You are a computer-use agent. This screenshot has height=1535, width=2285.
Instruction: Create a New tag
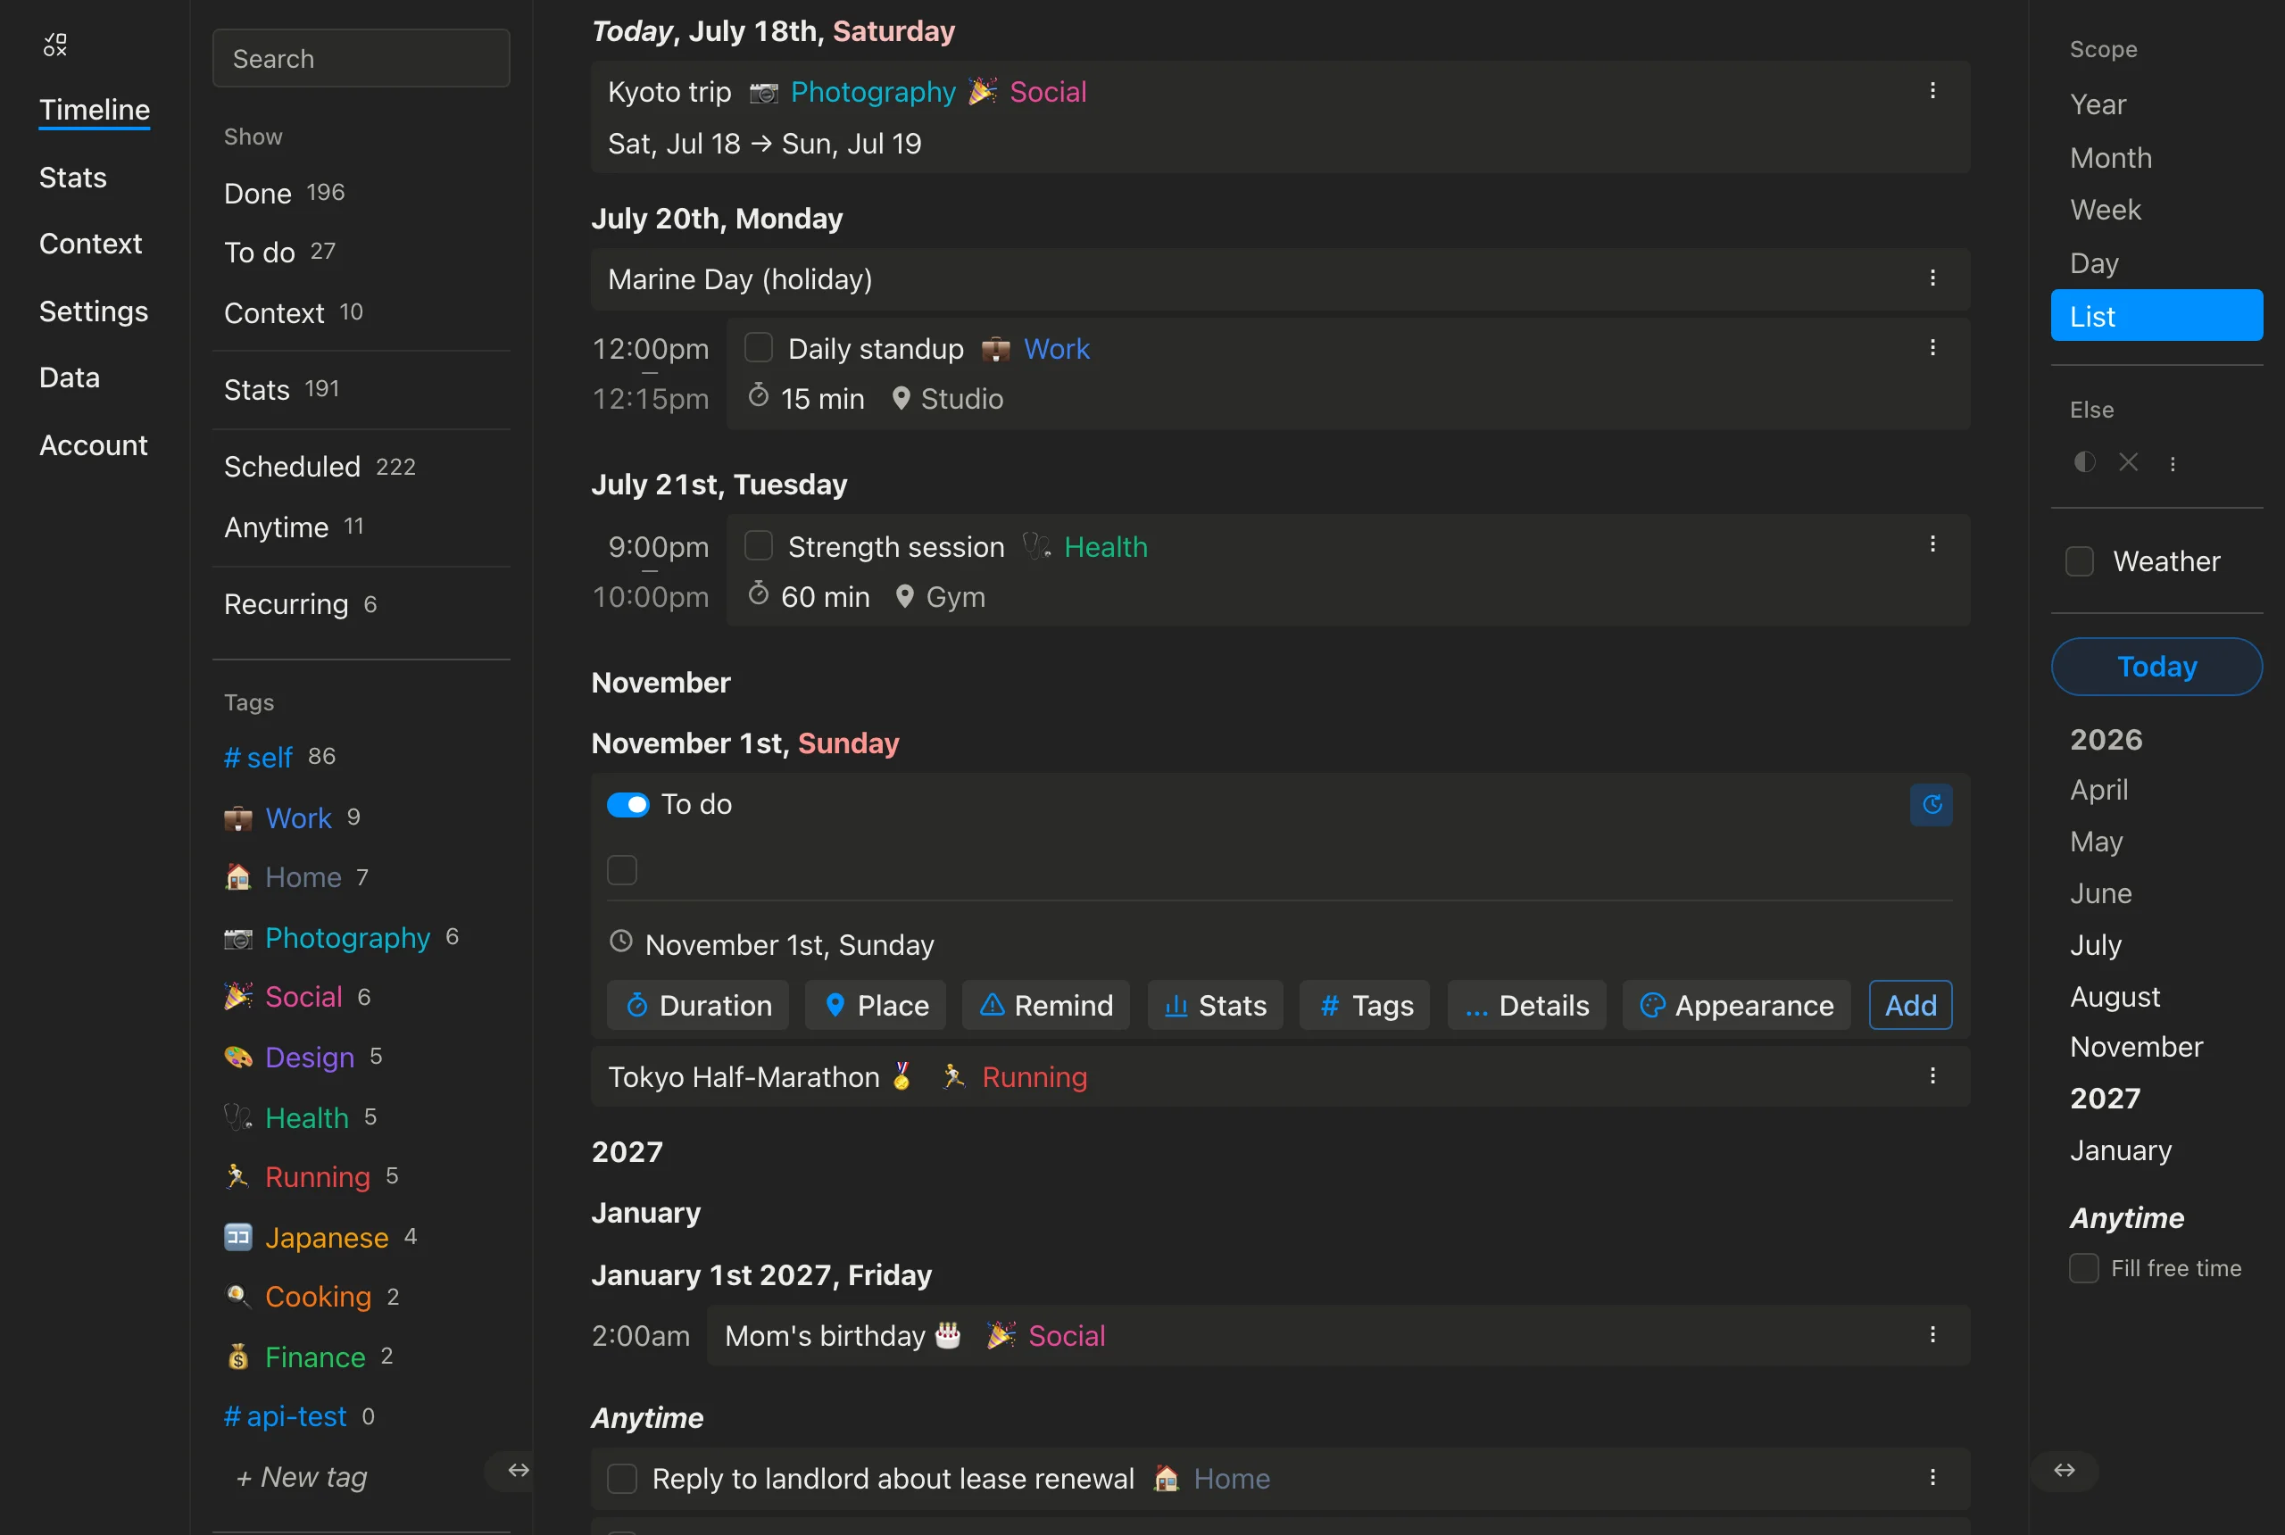(x=303, y=1477)
